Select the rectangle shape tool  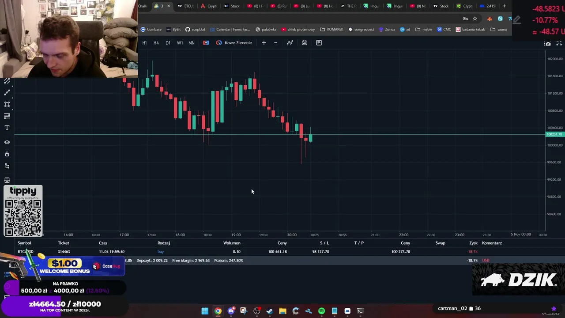7,104
